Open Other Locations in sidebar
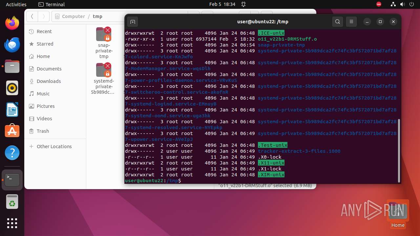Screen dimensions: 420x236 (55, 147)
